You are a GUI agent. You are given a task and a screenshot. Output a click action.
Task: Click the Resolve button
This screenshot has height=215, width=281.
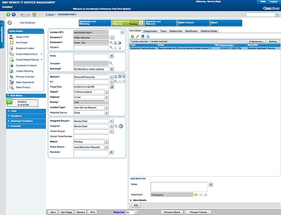(81, 212)
